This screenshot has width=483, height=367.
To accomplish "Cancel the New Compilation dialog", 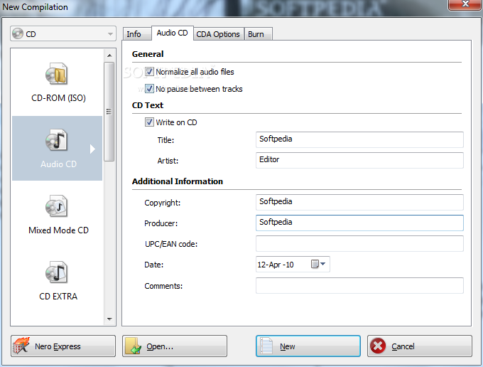I will pos(420,346).
